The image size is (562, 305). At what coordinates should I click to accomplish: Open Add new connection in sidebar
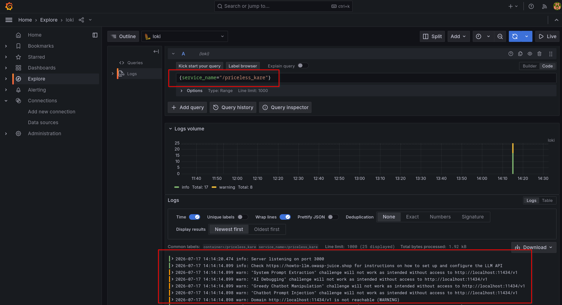[52, 112]
